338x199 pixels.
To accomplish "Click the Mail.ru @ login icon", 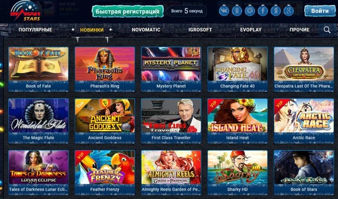I will [250, 11].
